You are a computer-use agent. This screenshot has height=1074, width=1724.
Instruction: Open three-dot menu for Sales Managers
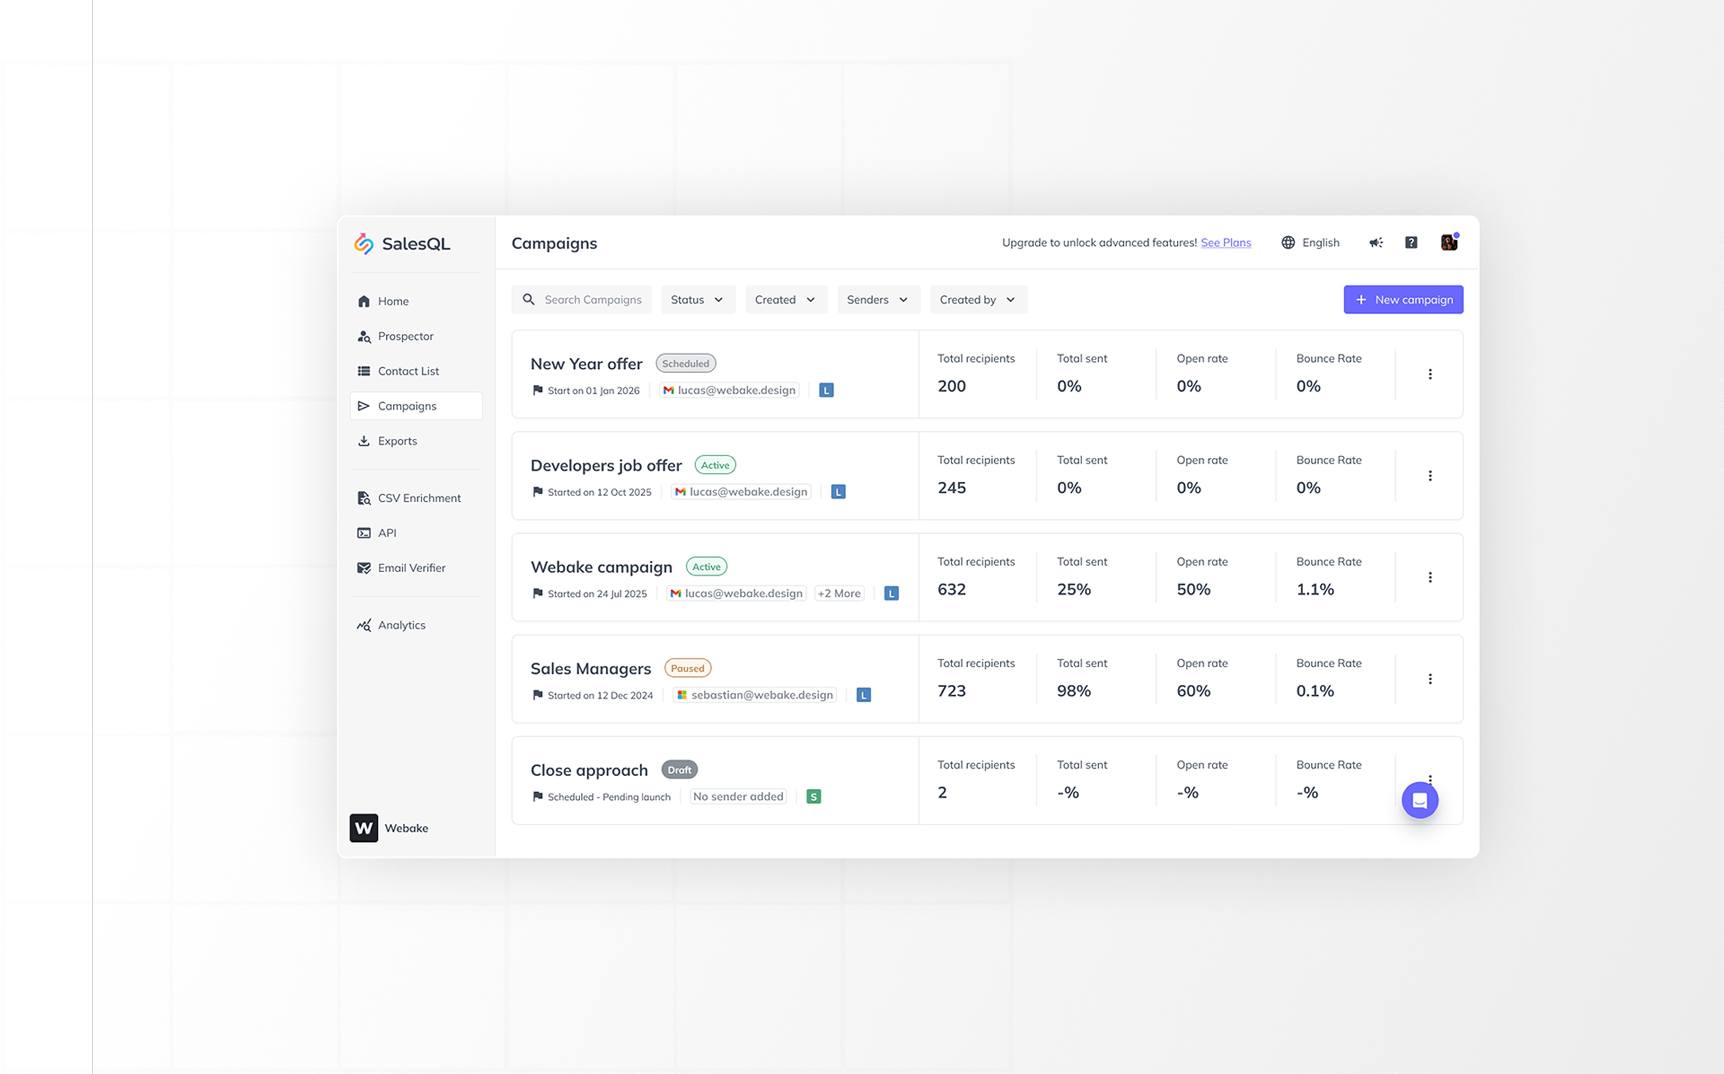click(x=1430, y=679)
